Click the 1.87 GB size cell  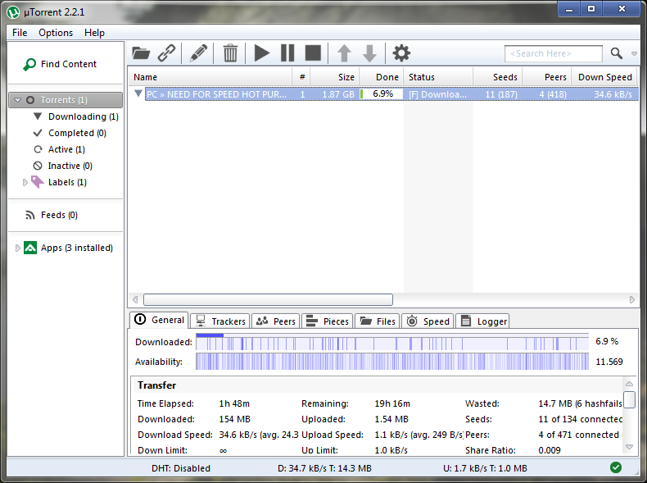click(338, 94)
